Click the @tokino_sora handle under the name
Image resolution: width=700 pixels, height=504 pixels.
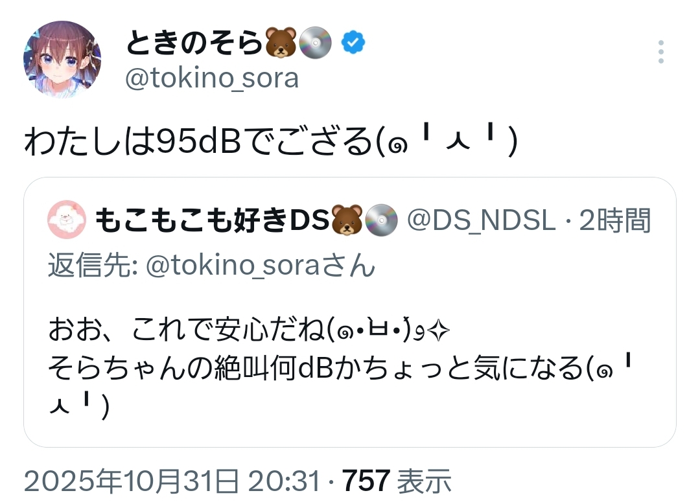click(211, 78)
